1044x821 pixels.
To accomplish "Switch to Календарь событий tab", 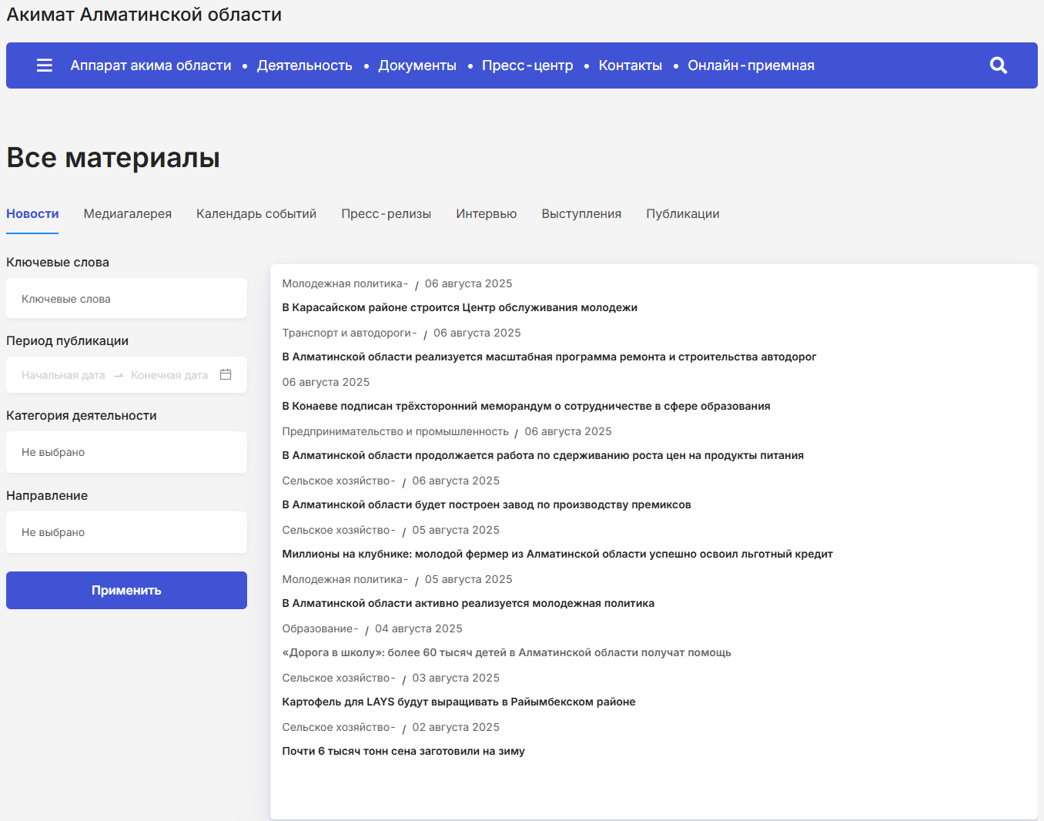I will point(256,214).
